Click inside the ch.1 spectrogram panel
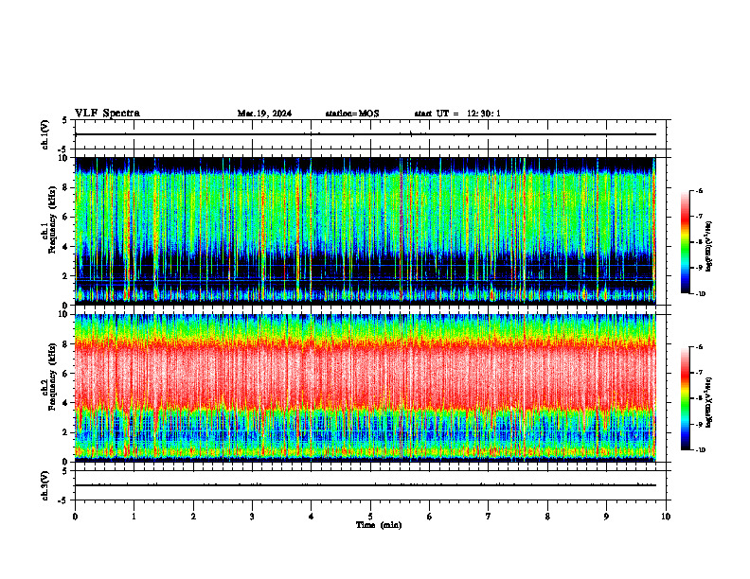 click(x=366, y=231)
